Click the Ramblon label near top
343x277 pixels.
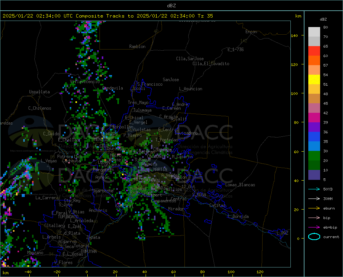pos(137,46)
